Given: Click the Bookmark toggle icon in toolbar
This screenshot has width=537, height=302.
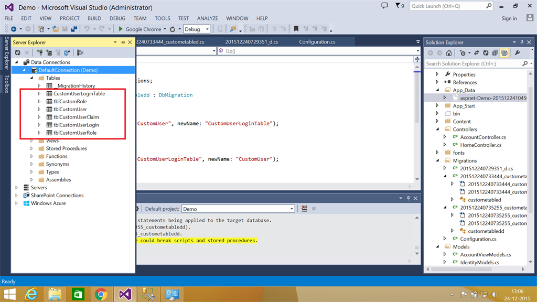Looking at the screenshot, I should pos(296,29).
